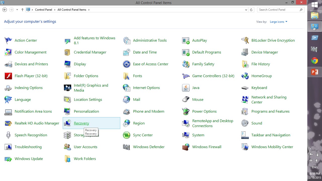Screen dimensions: 322x181
Task: Expand the address bar history dropdown
Action: coord(246,10)
